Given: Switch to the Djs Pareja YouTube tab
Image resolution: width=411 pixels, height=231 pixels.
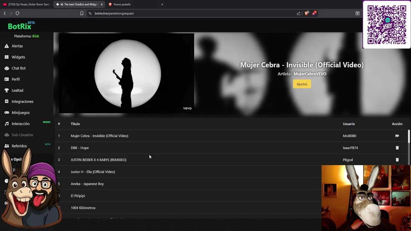Looking at the screenshot, I should (x=27, y=4).
